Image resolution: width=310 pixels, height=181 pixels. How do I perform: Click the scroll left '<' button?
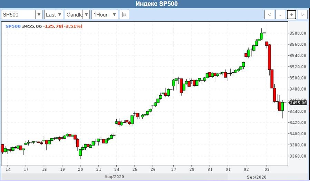click(x=269, y=15)
